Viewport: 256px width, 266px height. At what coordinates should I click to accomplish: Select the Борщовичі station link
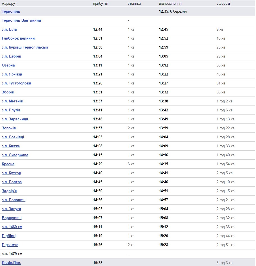[x=12, y=218]
